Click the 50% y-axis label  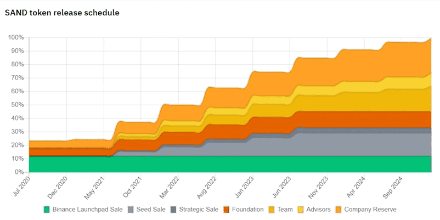[x=18, y=105]
